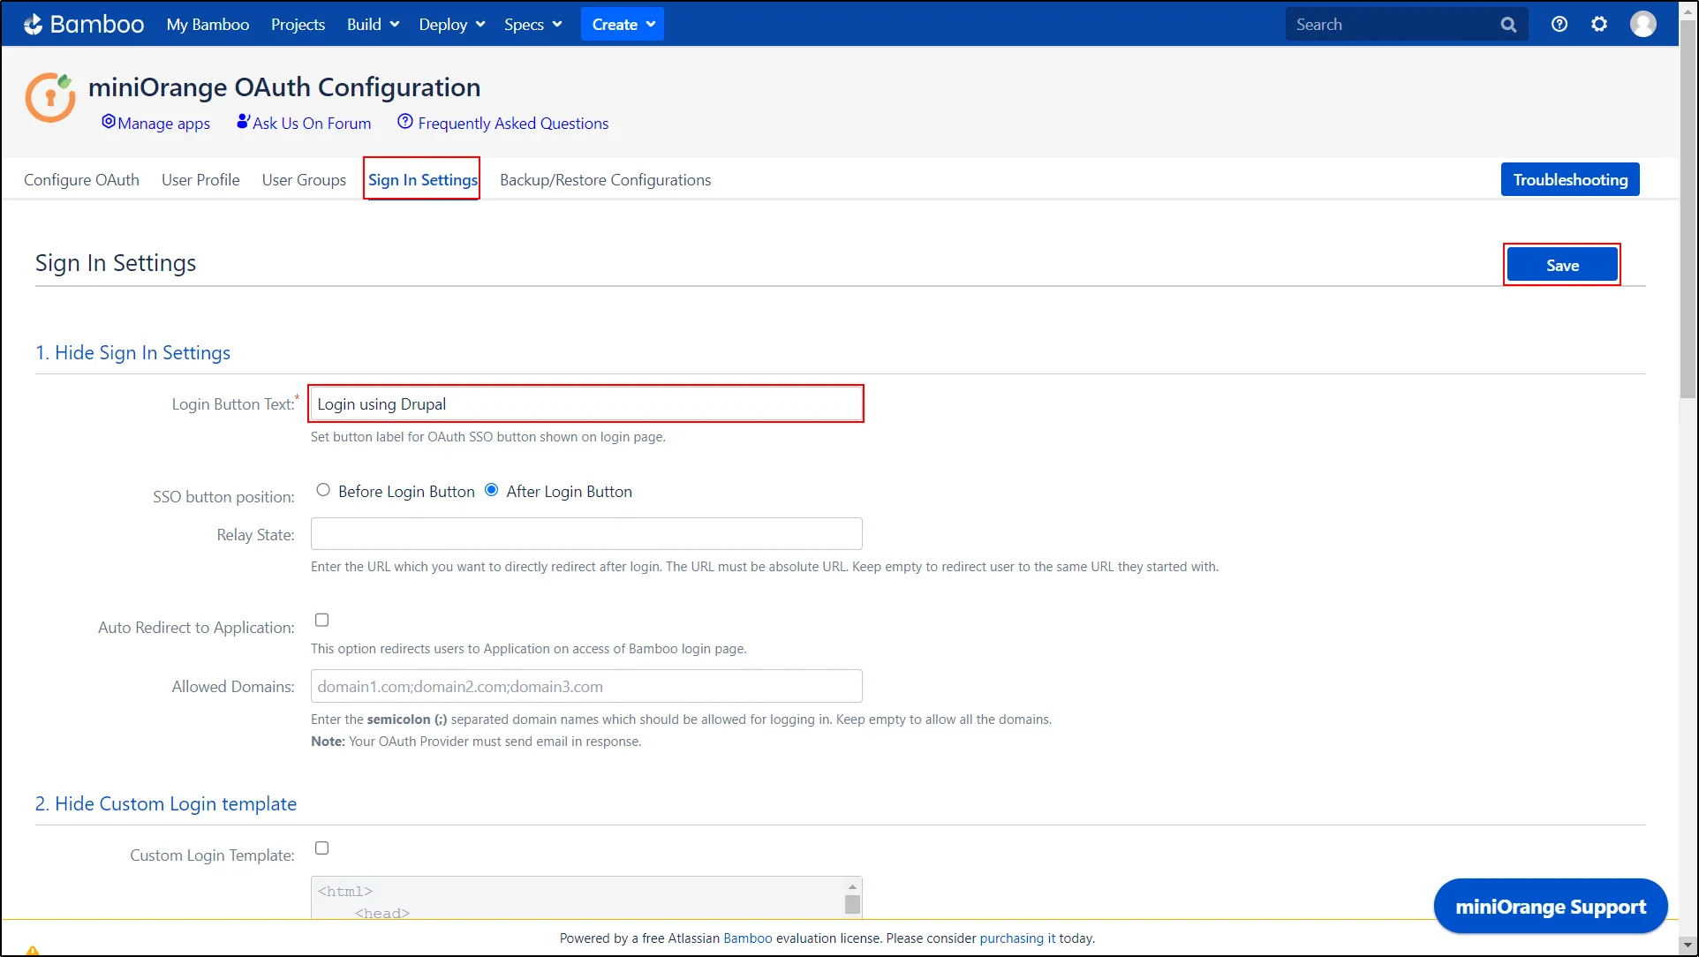Screen dimensions: 1699x957
Task: Click the purchasing it footer link
Action: 1017,938
